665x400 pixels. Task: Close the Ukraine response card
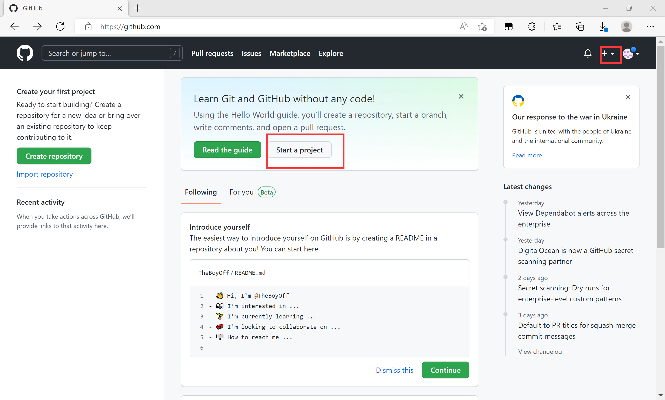point(628,97)
